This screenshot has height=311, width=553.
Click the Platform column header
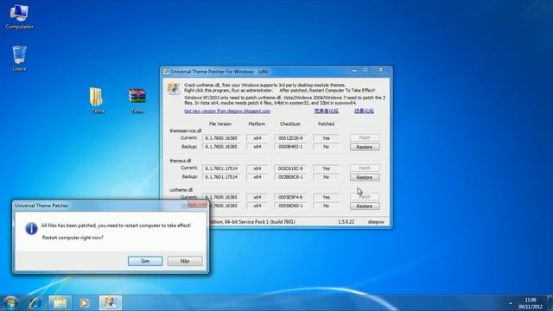point(257,124)
